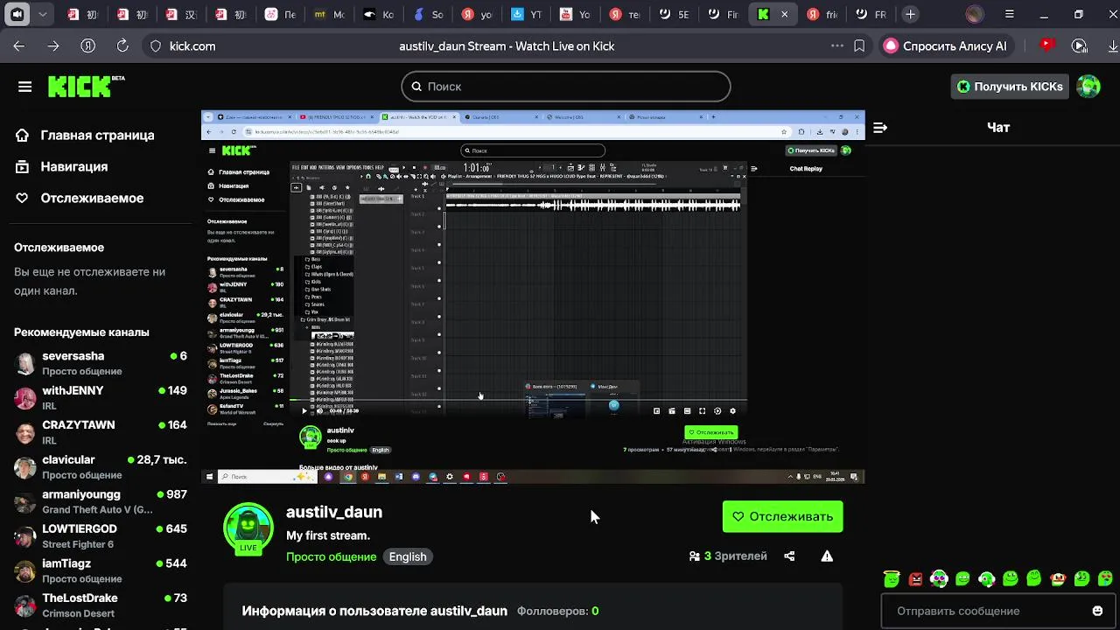The height and width of the screenshot is (630, 1120).
Task: Click the browser back arrow
Action: [x=19, y=46]
